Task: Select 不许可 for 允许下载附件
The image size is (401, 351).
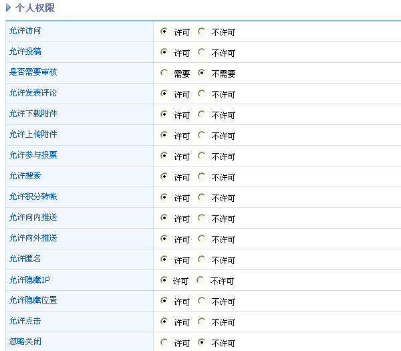Action: (201, 114)
